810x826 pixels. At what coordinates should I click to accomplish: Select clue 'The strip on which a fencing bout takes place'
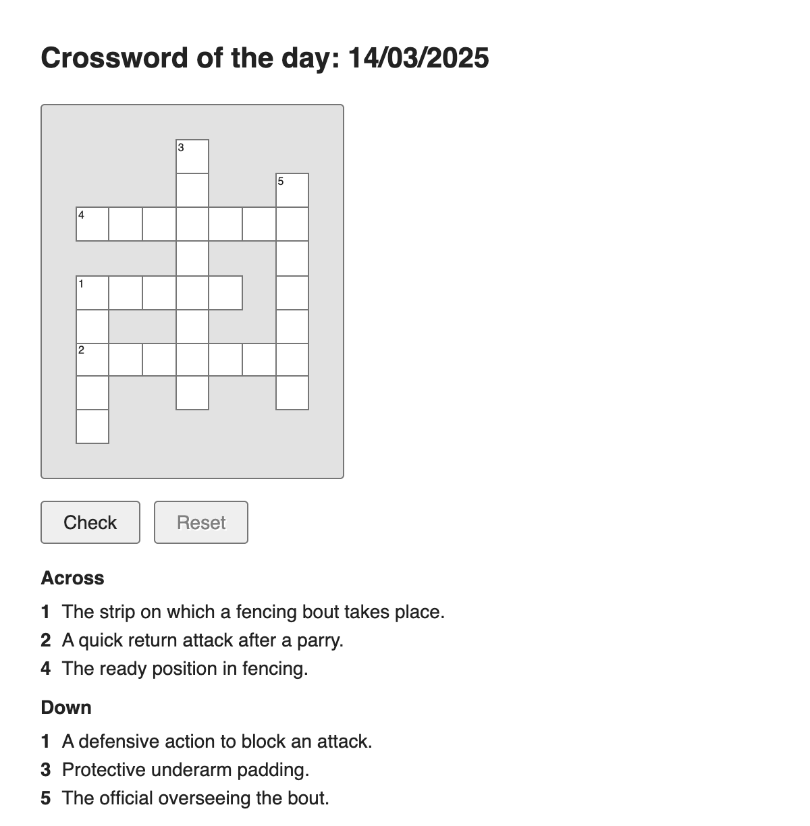pos(243,612)
